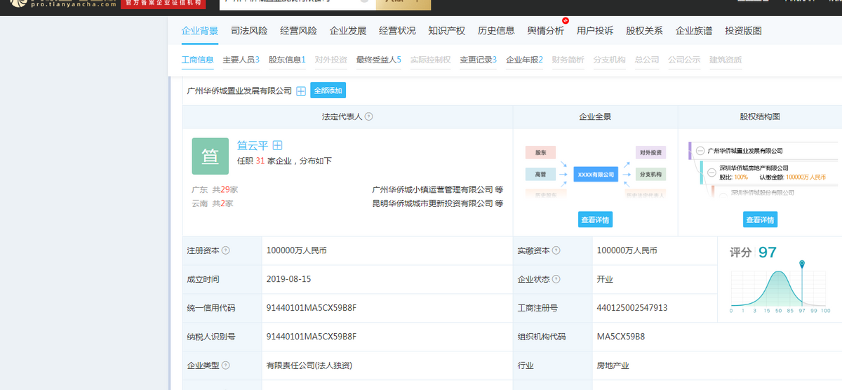The image size is (842, 390).
Task: Click 查看详情 under 股权结构图
Action: point(760,220)
